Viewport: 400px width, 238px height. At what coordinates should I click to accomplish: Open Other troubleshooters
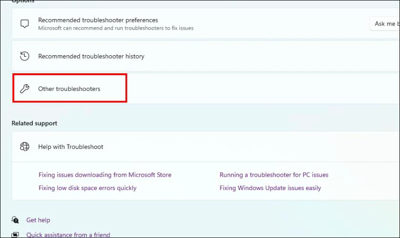tap(206, 89)
